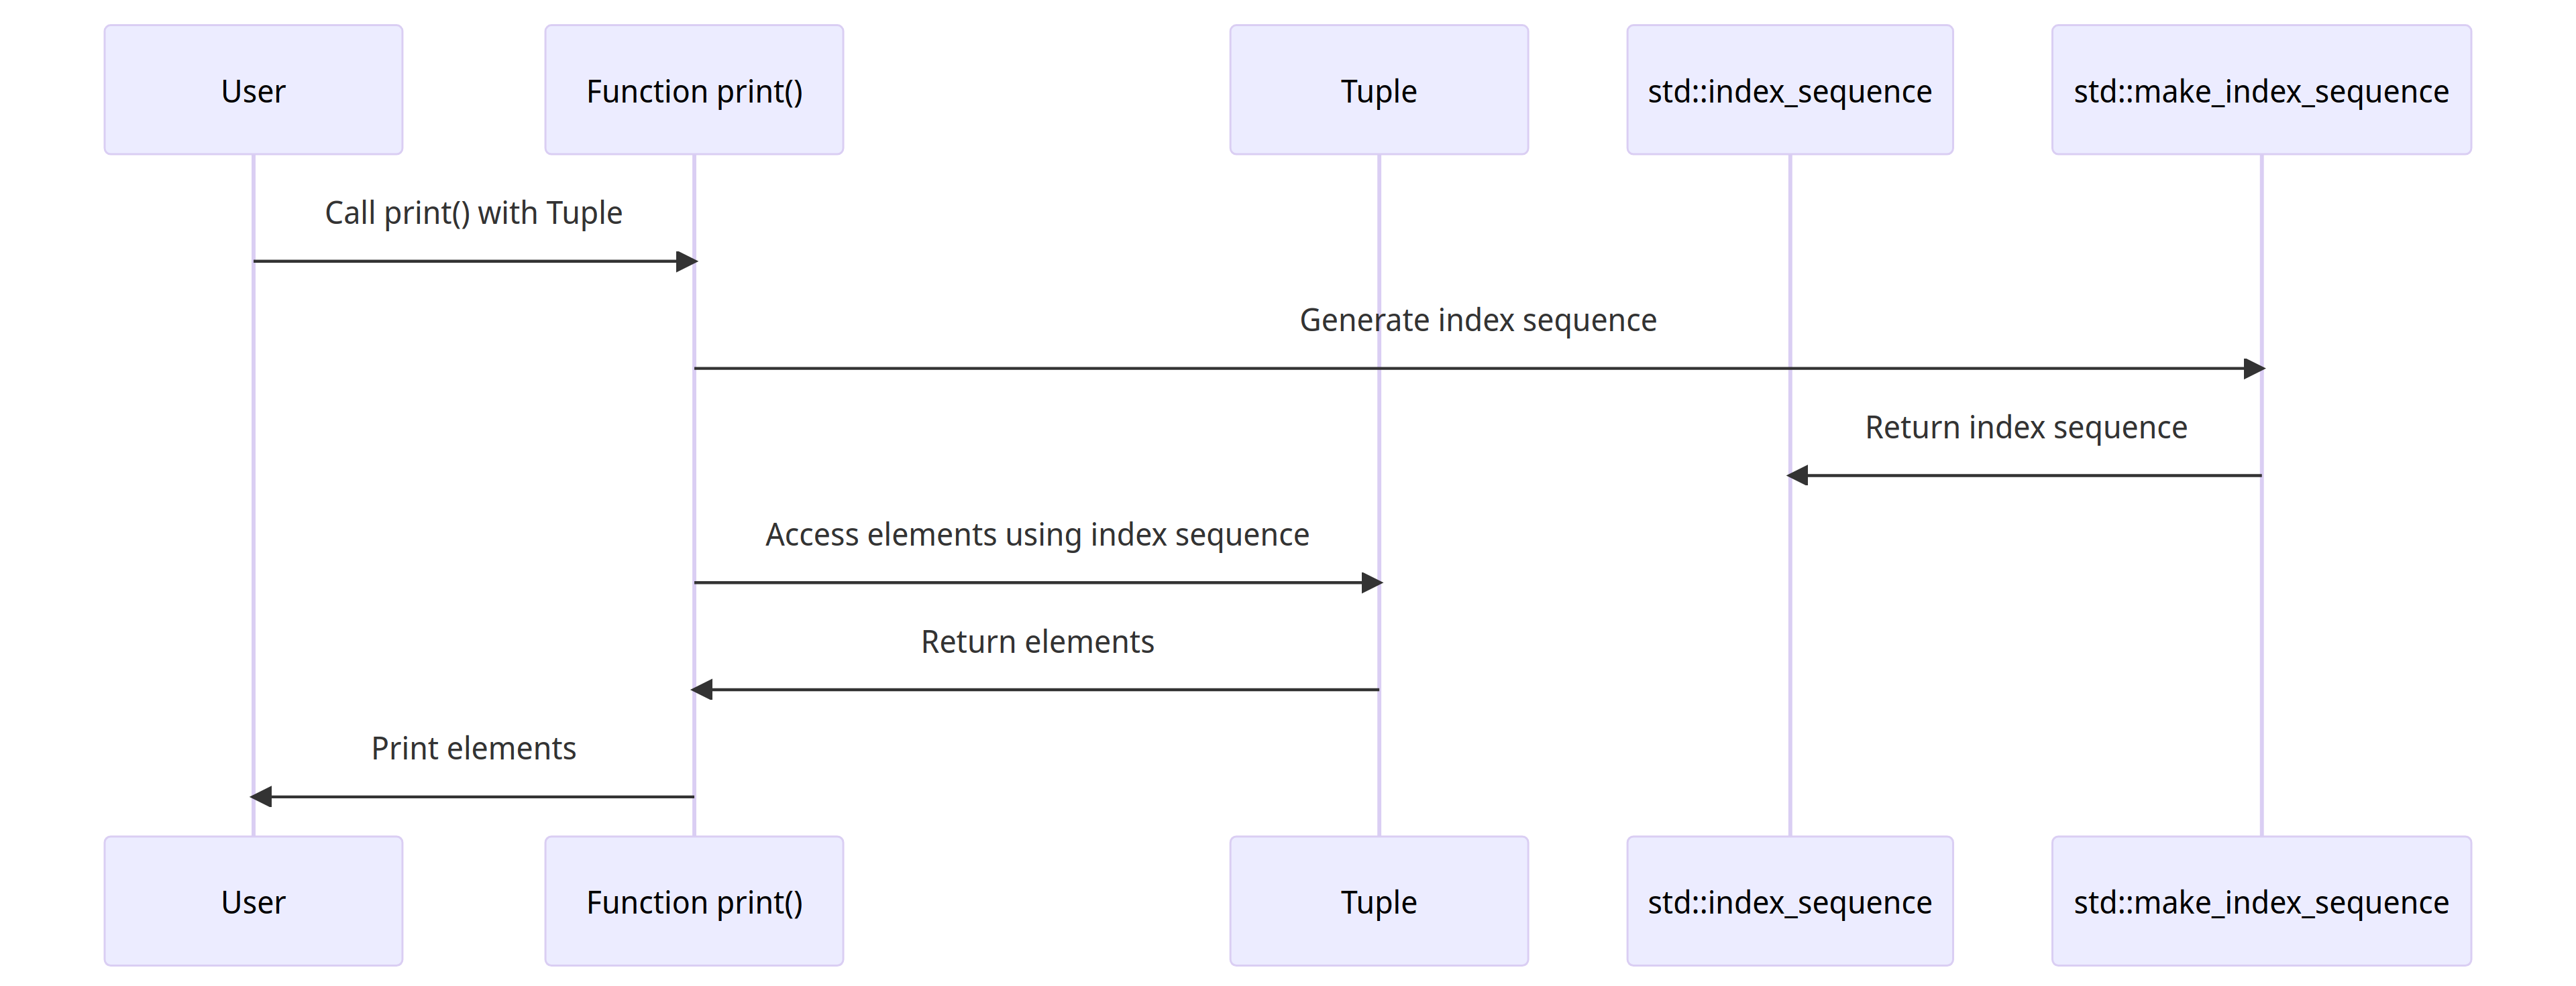Screen dimensions: 2576x986
Task: Click the Tuple participant box in the header row
Action: [1378, 91]
